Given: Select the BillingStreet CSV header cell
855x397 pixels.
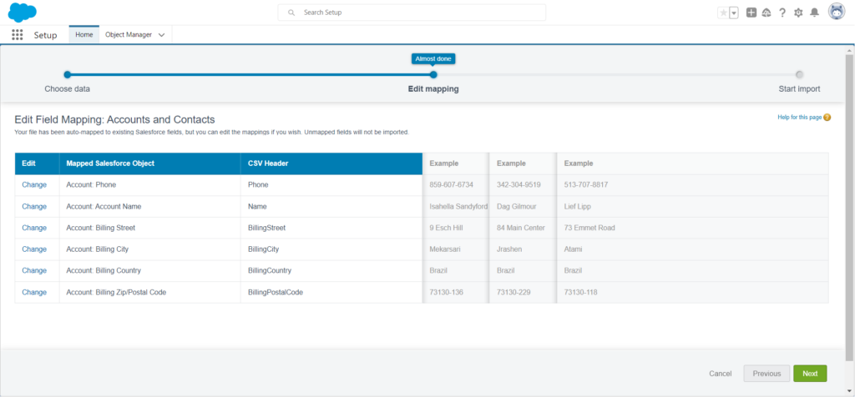Looking at the screenshot, I should click(331, 228).
